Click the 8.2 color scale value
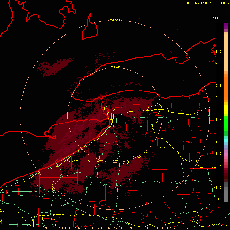The image size is (230, 230). (x=218, y=51)
